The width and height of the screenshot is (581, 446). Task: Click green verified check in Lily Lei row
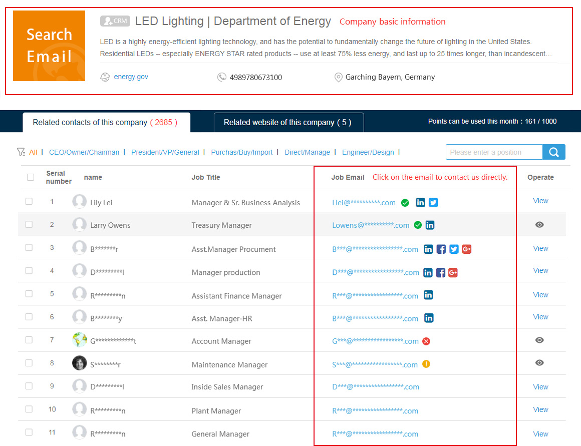(x=405, y=203)
